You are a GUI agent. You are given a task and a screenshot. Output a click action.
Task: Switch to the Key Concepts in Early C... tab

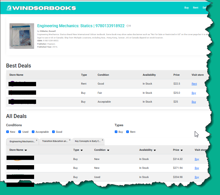[x=88, y=141]
